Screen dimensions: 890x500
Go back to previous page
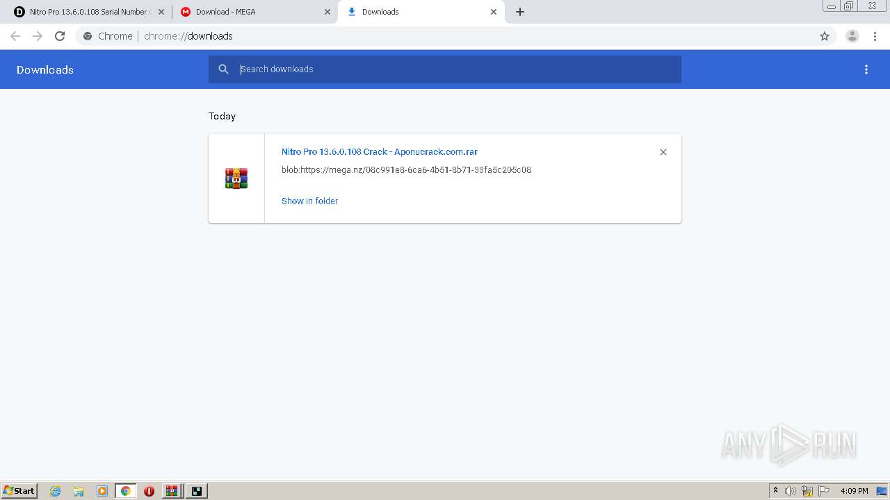(x=15, y=36)
